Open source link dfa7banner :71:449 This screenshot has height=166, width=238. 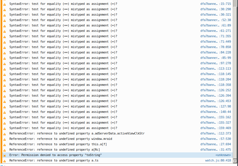tap(215, 42)
